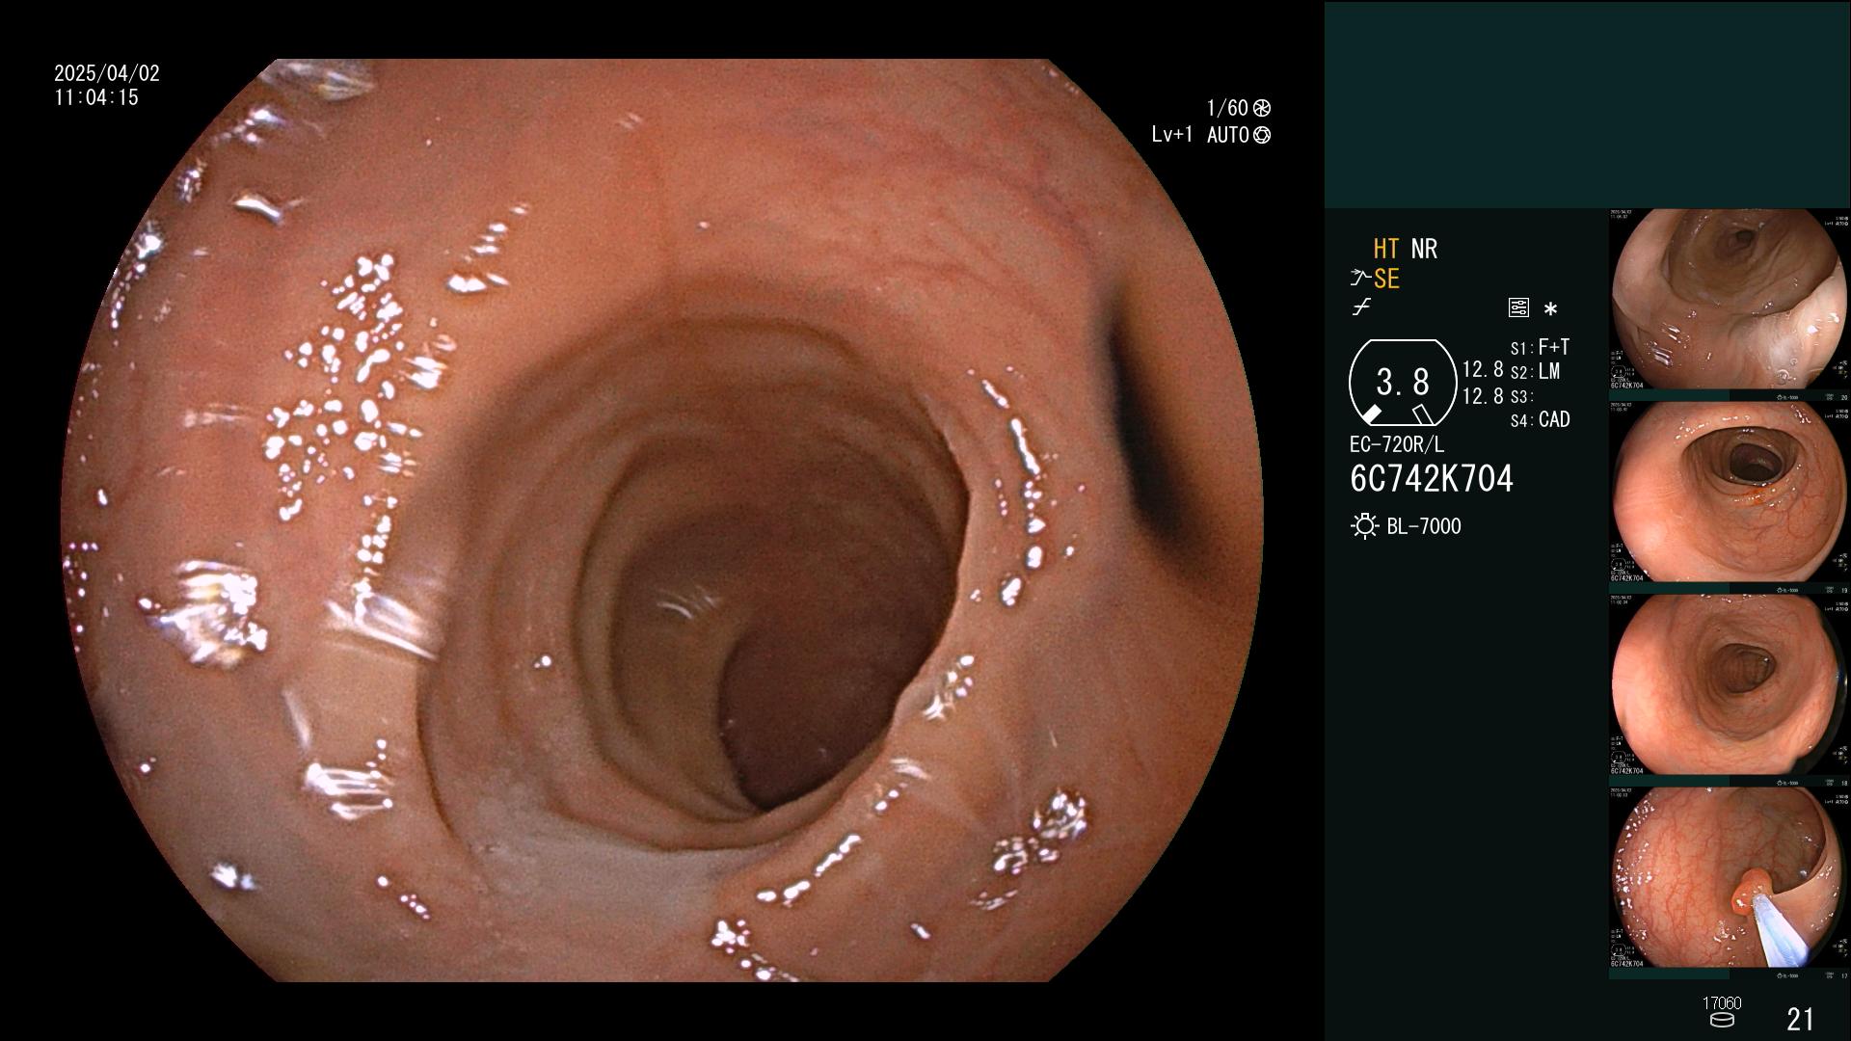Click the 1/60 shutter value
Viewport: 1851px width, 1041px height.
coord(1227,108)
